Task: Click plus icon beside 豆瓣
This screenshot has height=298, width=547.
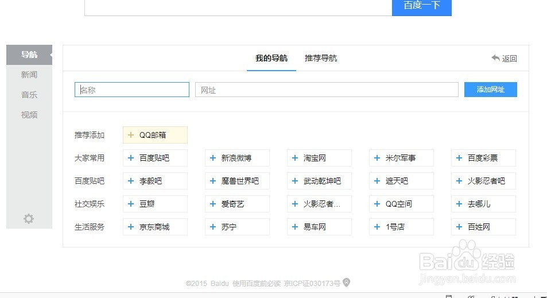Action: [131, 204]
